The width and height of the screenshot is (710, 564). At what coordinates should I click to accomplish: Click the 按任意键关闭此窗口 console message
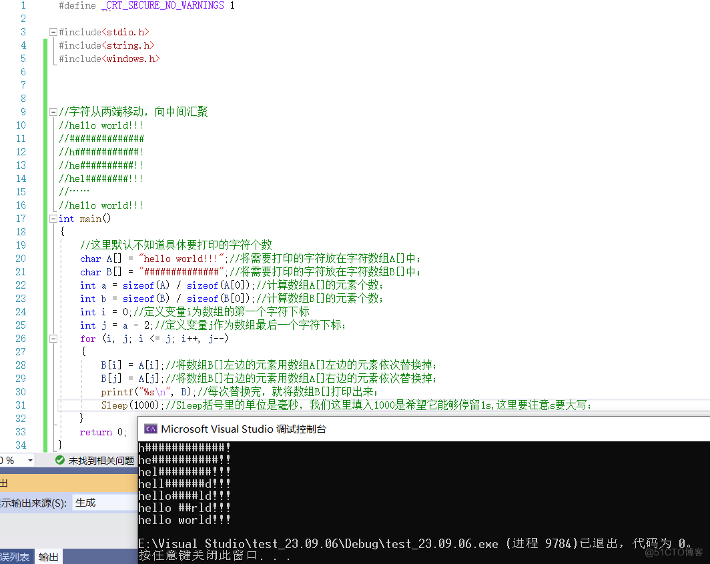coord(214,555)
